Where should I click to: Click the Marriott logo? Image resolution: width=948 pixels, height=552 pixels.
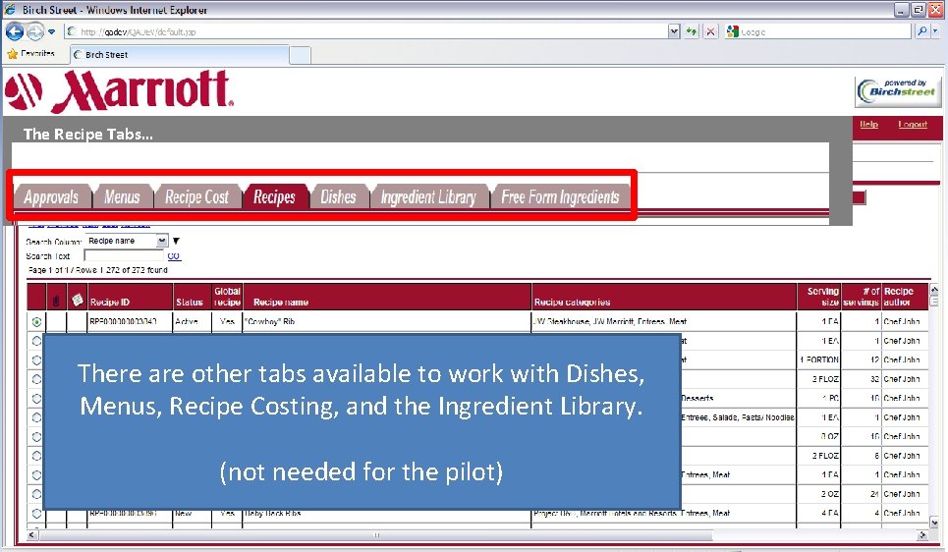pos(119,91)
